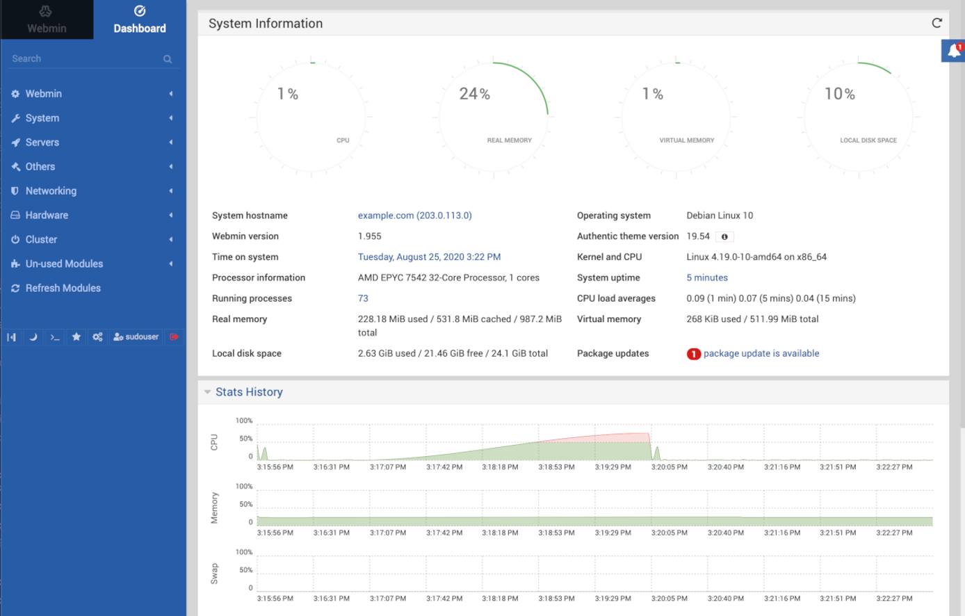Click inside the Search input field
The image size is (965, 616).
pyautogui.click(x=83, y=58)
